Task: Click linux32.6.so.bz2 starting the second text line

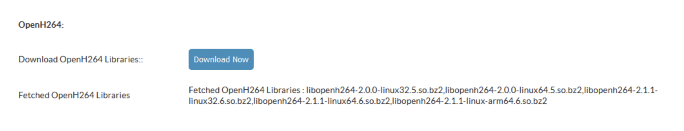Action: pos(220,101)
